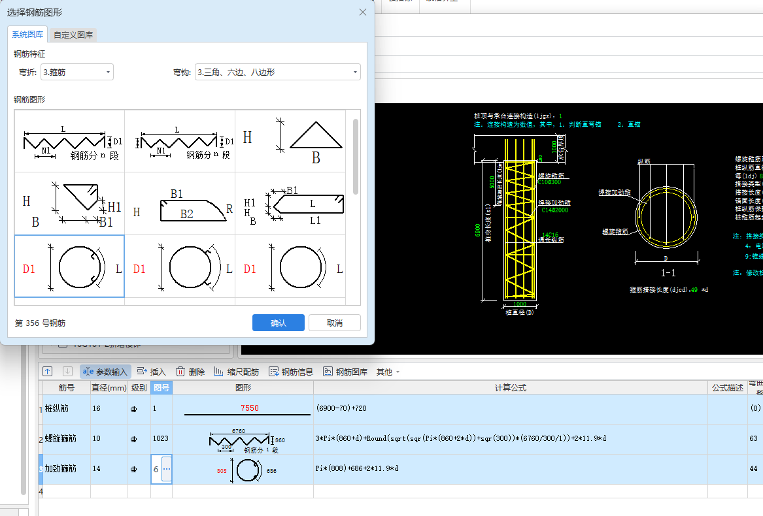The image size is (763, 516).
Task: Click the 图号 input showing 6
Action: (156, 470)
